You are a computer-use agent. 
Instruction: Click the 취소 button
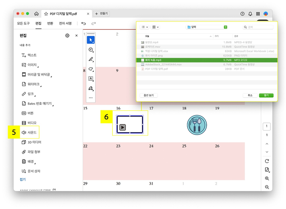[x=250, y=95]
